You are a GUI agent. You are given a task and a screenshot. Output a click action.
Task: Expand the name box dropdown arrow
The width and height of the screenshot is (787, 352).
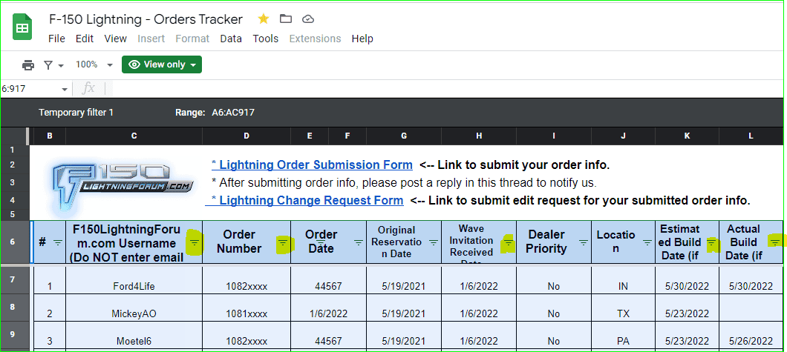(x=64, y=89)
